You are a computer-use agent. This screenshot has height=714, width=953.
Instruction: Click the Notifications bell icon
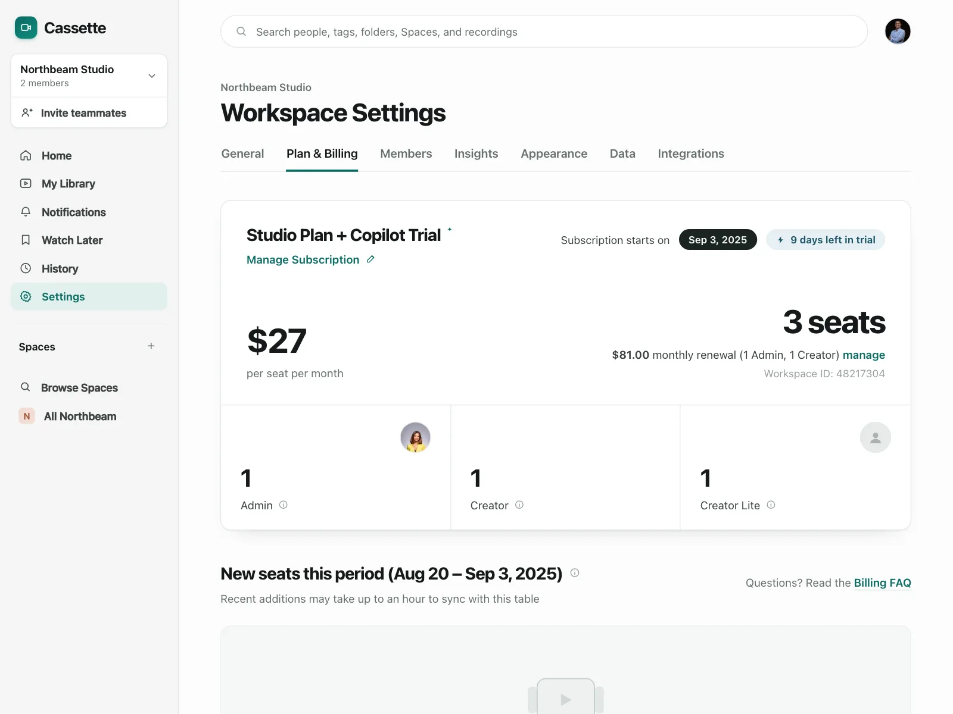click(x=26, y=212)
